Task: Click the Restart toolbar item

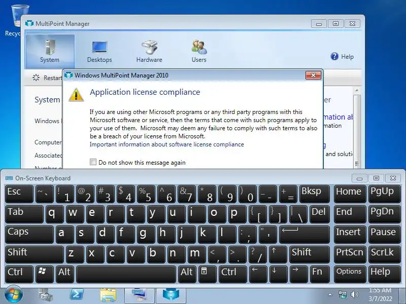Action: pyautogui.click(x=47, y=78)
